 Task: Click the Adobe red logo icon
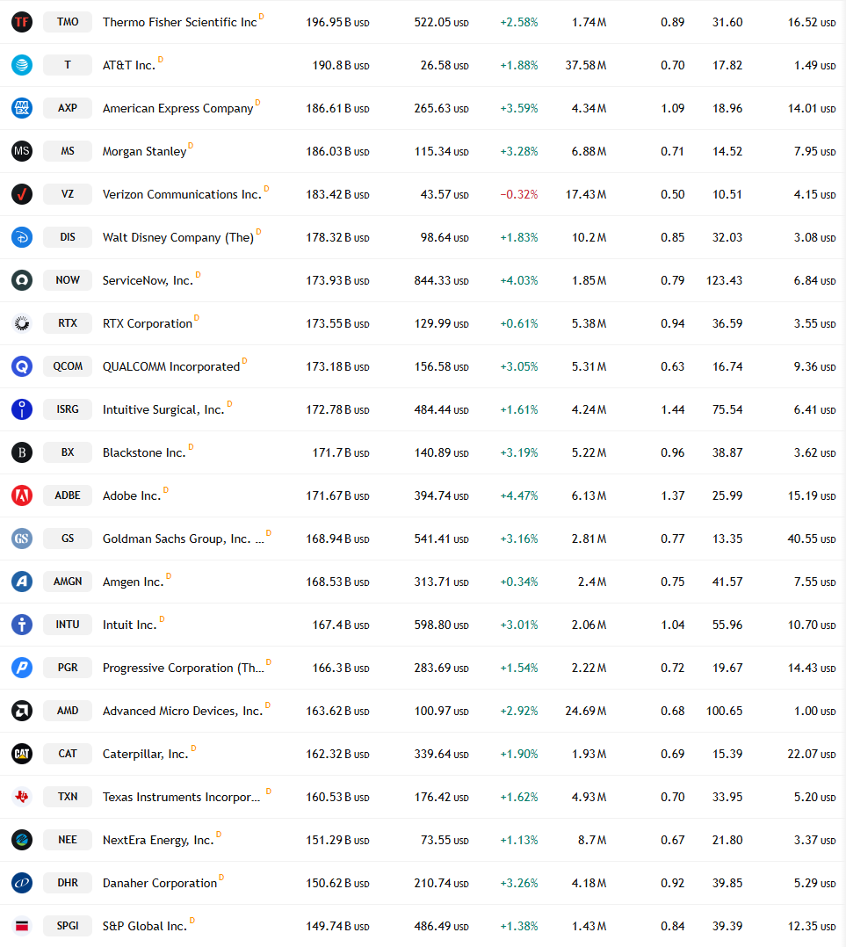[x=22, y=495]
